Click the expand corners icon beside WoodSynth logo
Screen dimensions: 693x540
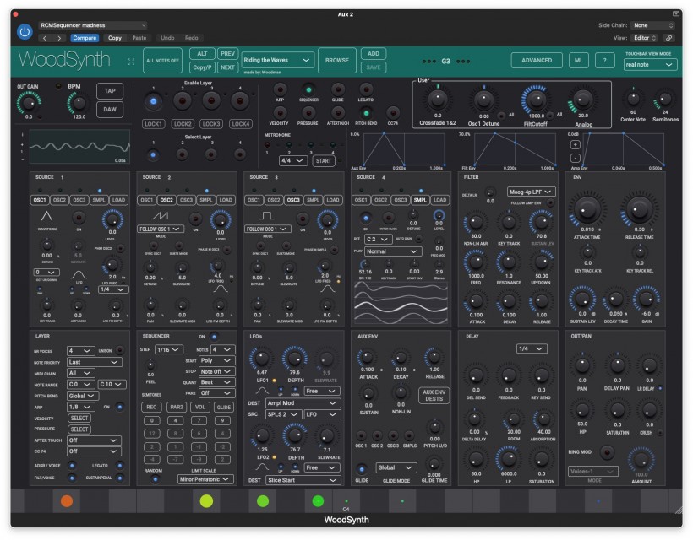coord(131,61)
